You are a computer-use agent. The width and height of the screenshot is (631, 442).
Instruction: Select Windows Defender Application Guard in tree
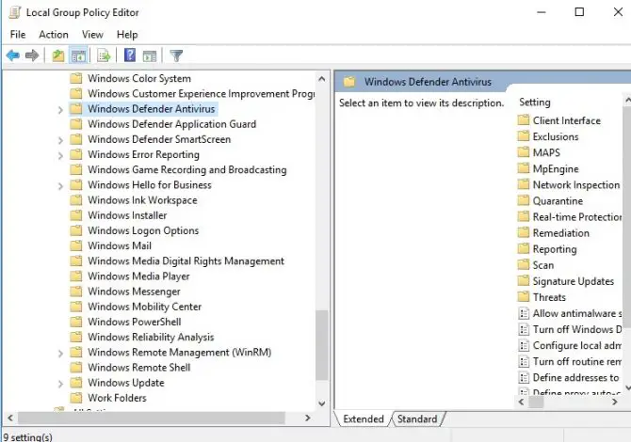(x=171, y=124)
